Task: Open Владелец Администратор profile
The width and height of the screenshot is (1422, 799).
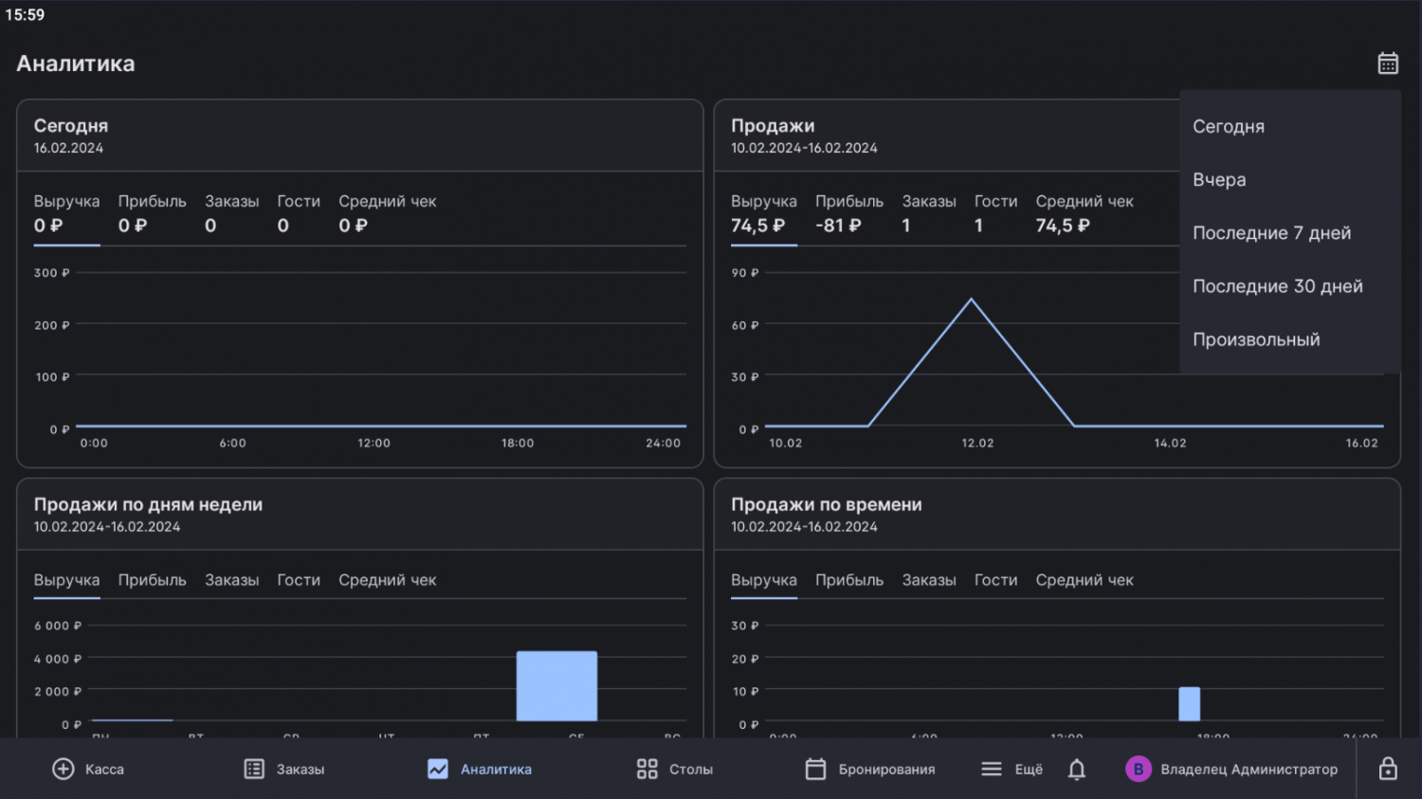Action: point(1231,770)
